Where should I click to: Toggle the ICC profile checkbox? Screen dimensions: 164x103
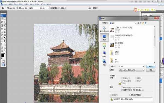coord(122,90)
